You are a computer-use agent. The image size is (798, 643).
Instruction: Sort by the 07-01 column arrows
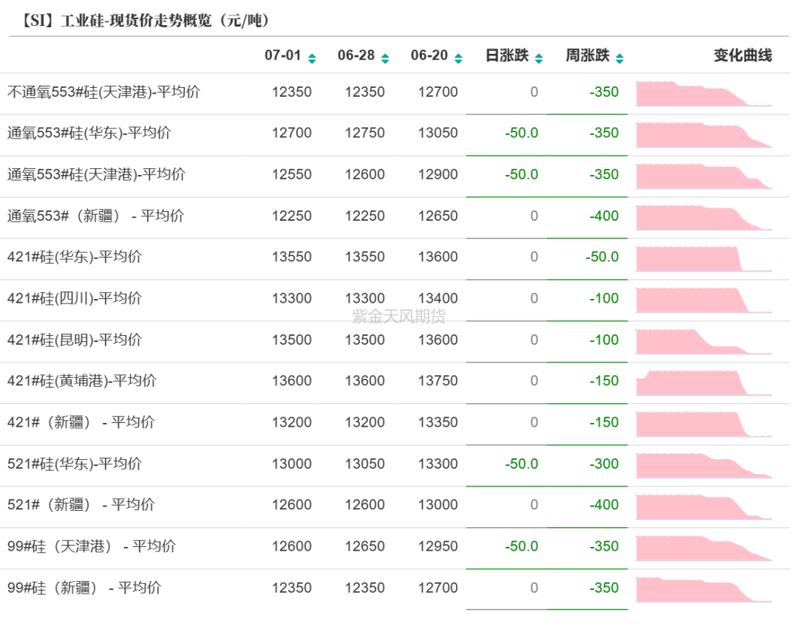pyautogui.click(x=312, y=58)
